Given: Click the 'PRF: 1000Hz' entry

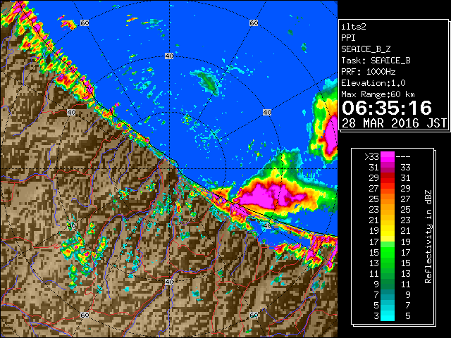Looking at the screenshot, I should [369, 72].
